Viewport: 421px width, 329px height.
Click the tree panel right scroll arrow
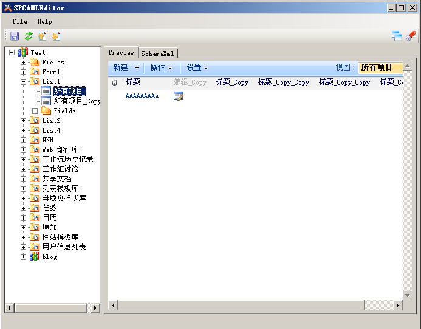tap(95, 308)
